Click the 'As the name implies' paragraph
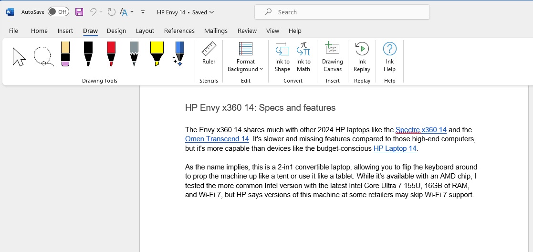The image size is (533, 252). (332, 181)
